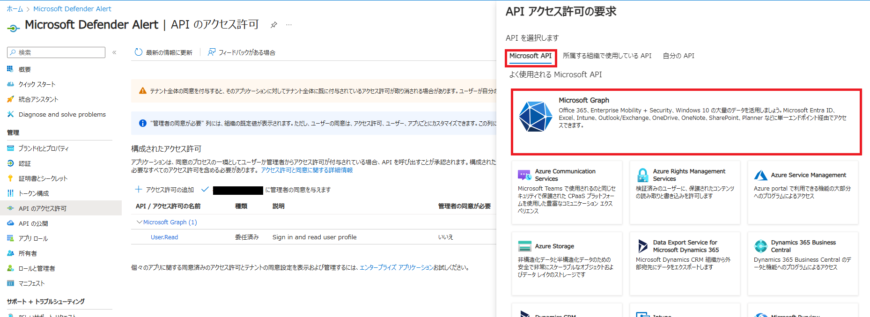Follow the エンタープライズ アプリケーション link
The image size is (870, 317).
click(397, 268)
